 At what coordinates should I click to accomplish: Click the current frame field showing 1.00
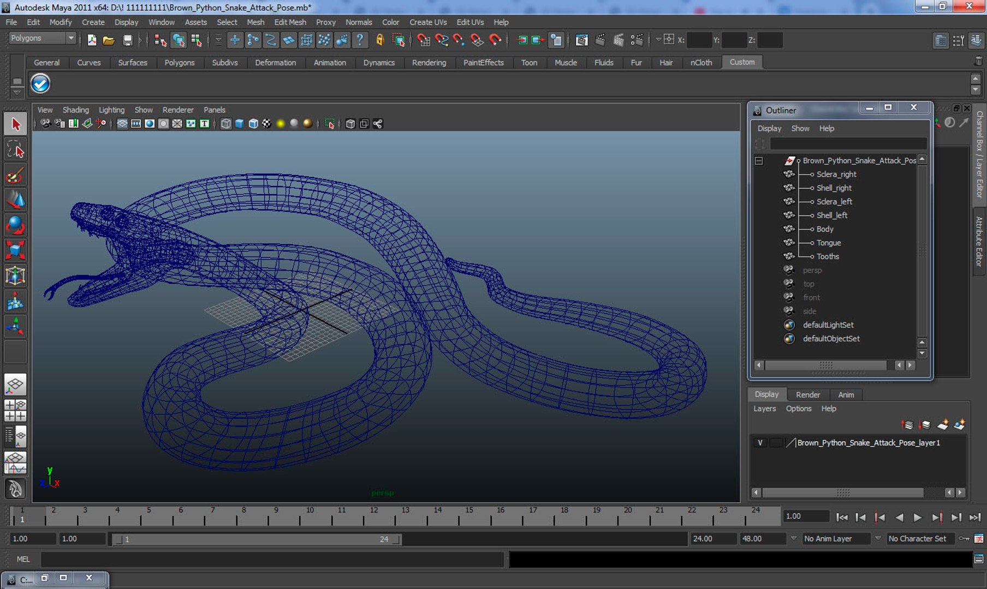(806, 516)
